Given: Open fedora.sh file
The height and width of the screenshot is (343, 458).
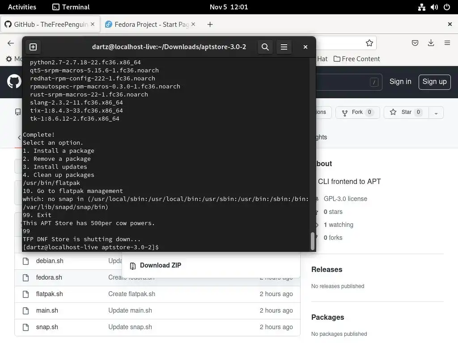Looking at the screenshot, I should (x=49, y=277).
